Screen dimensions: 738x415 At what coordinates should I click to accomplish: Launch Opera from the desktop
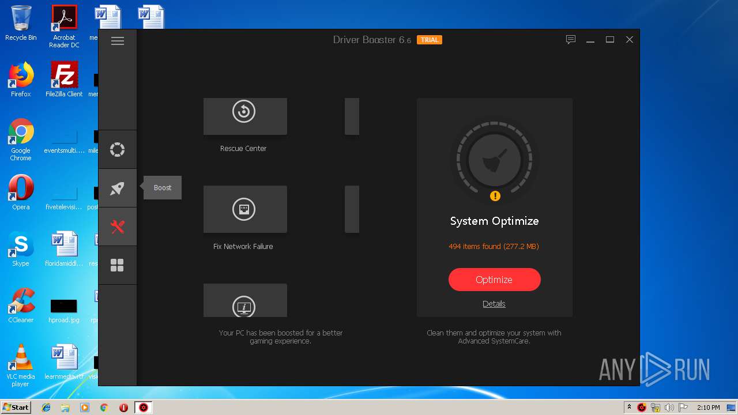coord(21,193)
